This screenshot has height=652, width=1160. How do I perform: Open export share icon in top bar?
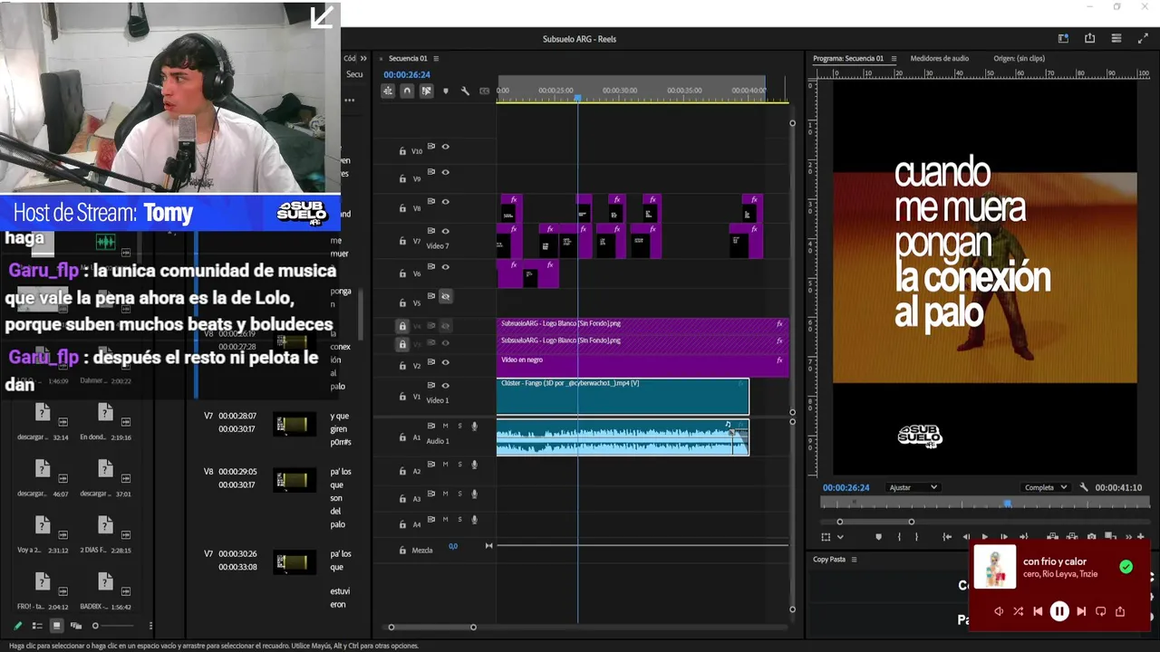1089,38
